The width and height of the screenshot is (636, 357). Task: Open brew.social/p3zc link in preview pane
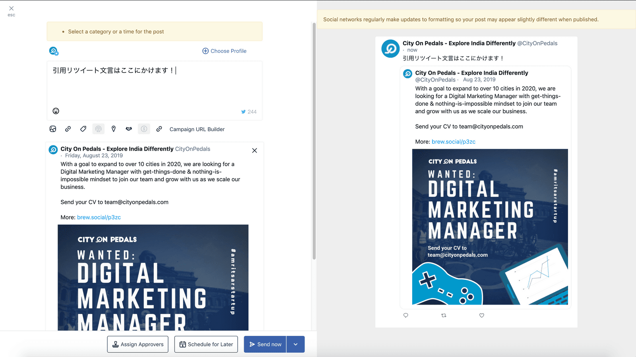click(454, 142)
